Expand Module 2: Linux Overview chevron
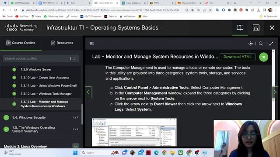Viewport: 280px width, 157px height. pyautogui.click(x=76, y=146)
